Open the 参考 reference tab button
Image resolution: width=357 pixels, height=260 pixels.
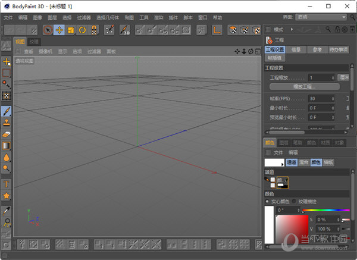[317, 49]
